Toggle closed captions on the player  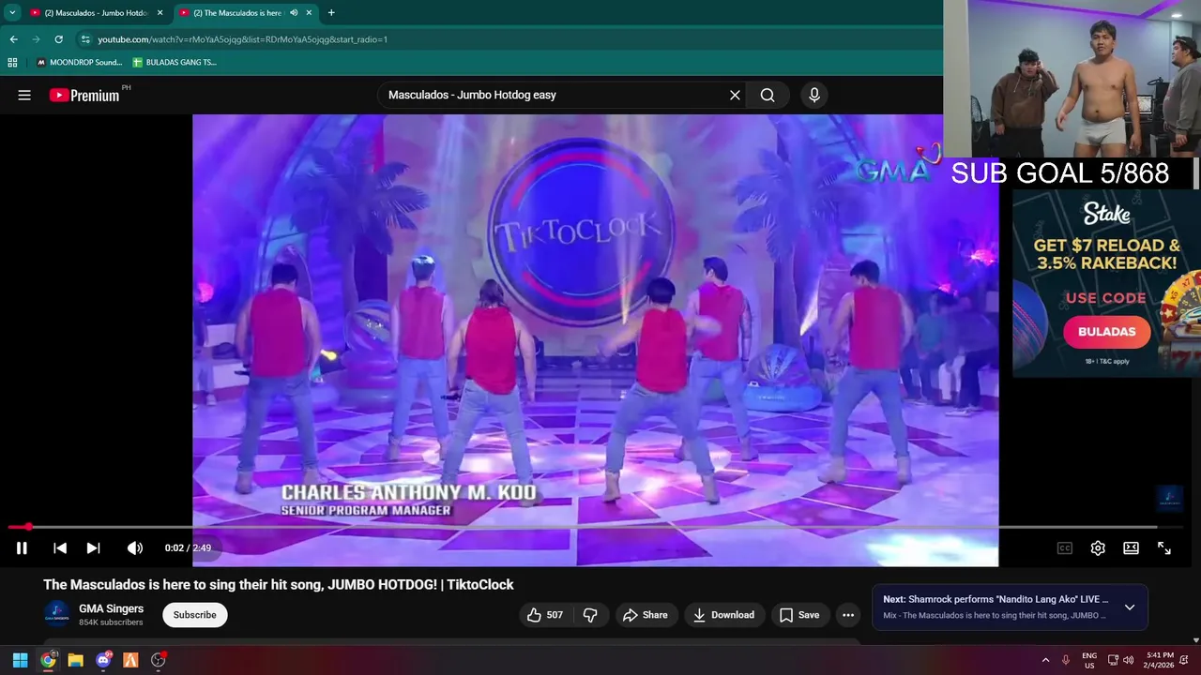(1065, 548)
